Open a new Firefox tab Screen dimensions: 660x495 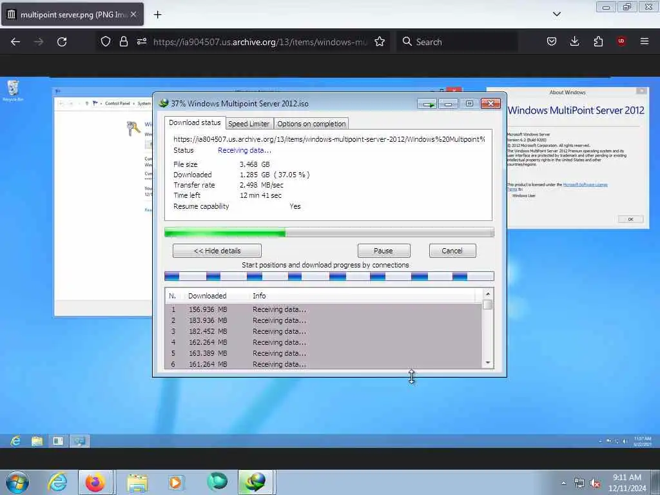(157, 15)
